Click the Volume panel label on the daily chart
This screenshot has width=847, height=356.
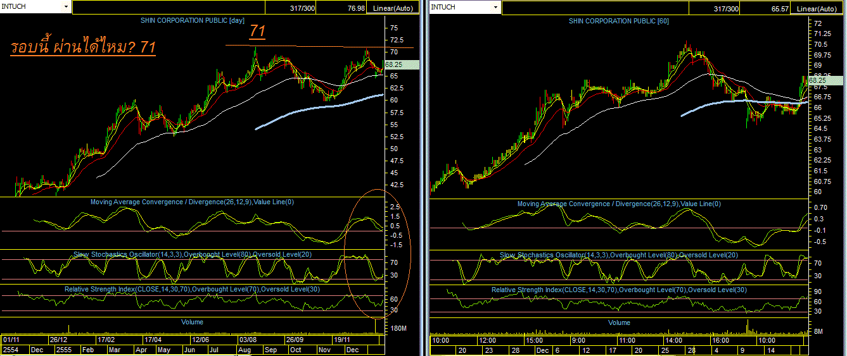click(x=192, y=322)
